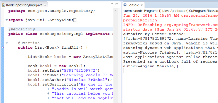Click the INFO: Refreshing console line
218x103 pixels.
(171, 25)
